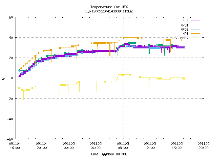Click the purple ELS legend line sample
Screen dimensions: 210x157
(195, 21)
